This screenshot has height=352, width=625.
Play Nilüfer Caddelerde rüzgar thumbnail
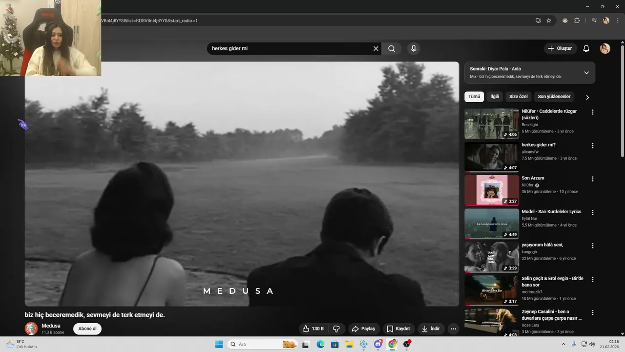491,124
